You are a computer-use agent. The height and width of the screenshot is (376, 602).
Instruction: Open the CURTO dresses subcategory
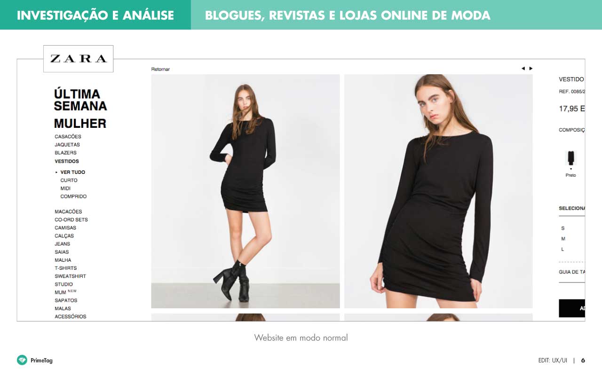[69, 180]
